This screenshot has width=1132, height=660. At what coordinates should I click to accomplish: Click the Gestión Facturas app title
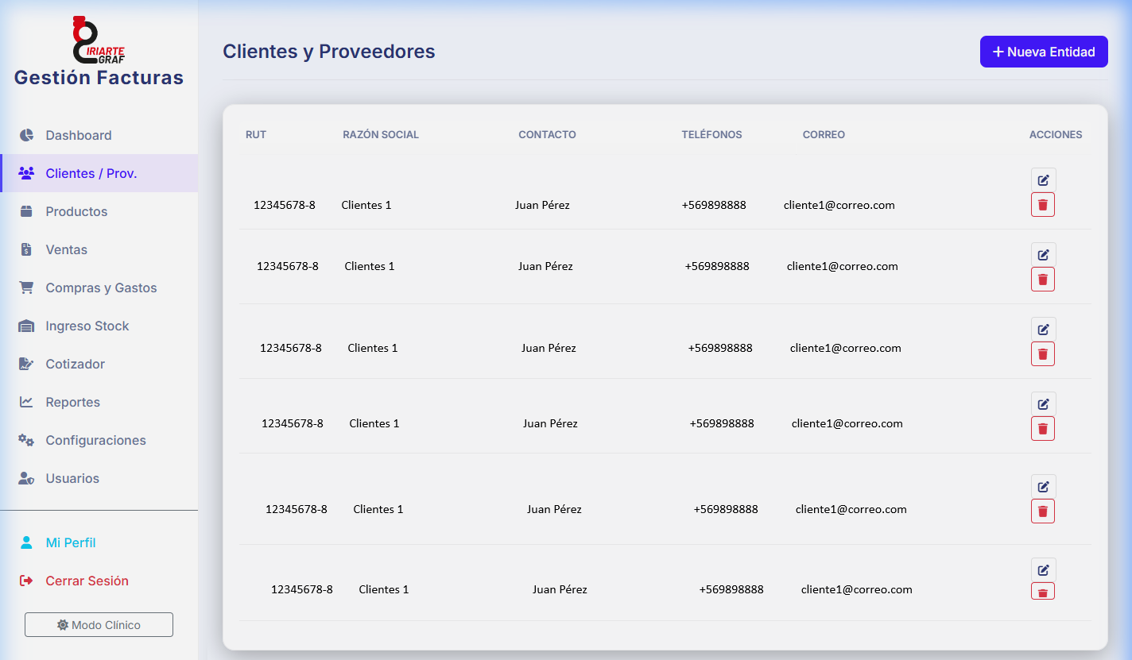[99, 78]
